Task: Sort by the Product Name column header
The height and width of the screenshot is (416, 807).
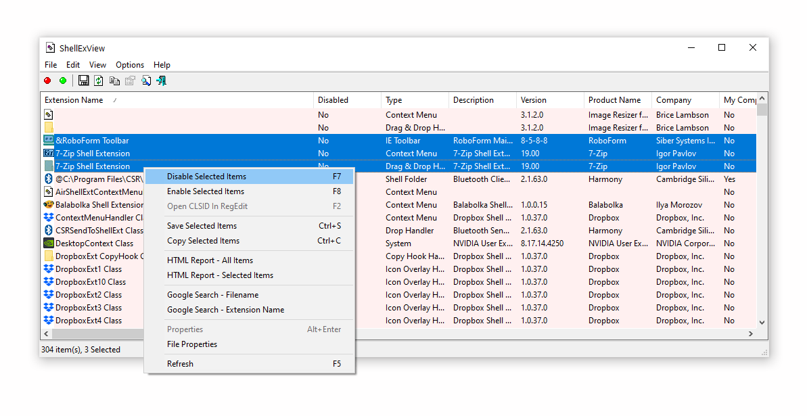Action: [618, 100]
